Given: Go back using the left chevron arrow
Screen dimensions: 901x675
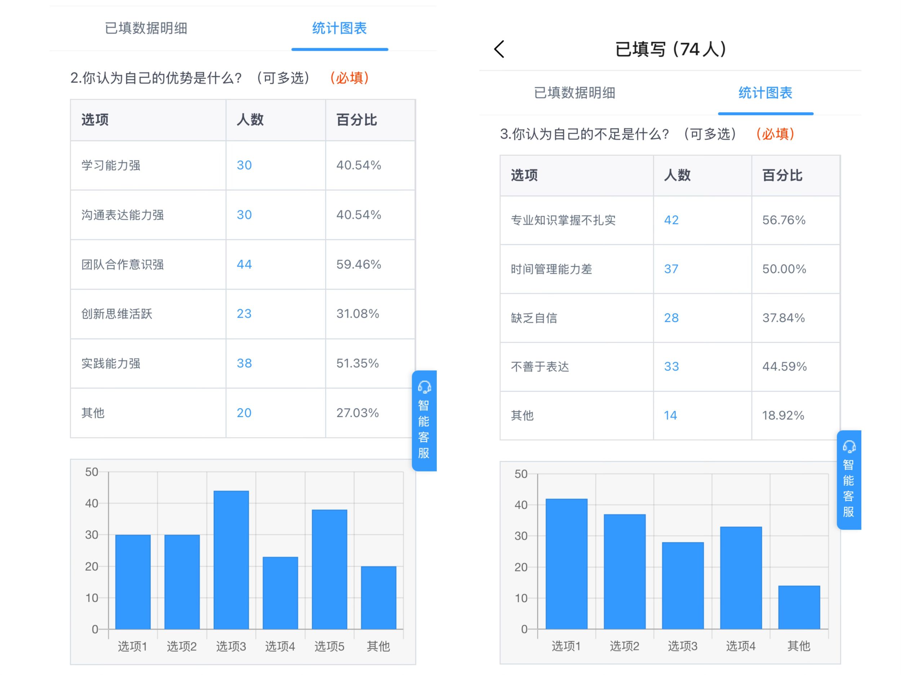Looking at the screenshot, I should pyautogui.click(x=500, y=49).
